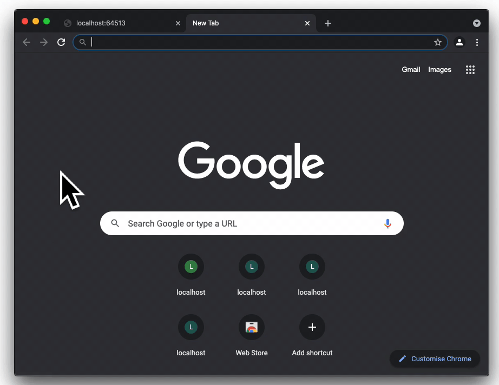This screenshot has width=499, height=385.
Task: Open the tab search dropdown arrow
Action: pyautogui.click(x=476, y=23)
